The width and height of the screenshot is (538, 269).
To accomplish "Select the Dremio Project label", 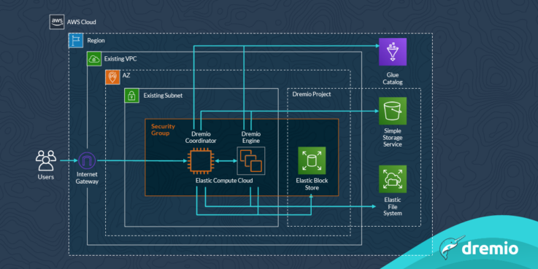I will (x=312, y=94).
